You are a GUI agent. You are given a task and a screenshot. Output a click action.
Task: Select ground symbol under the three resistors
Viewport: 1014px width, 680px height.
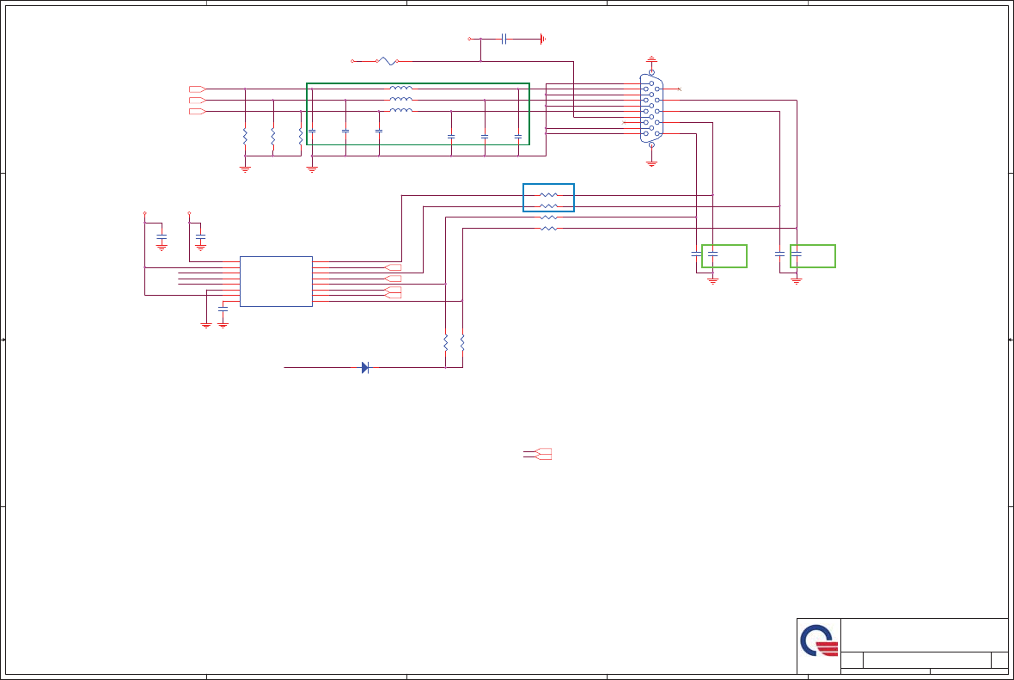pos(245,168)
